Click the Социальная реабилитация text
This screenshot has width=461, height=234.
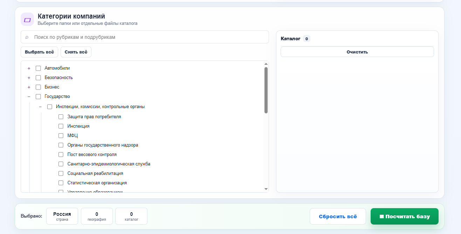[x=95, y=173]
